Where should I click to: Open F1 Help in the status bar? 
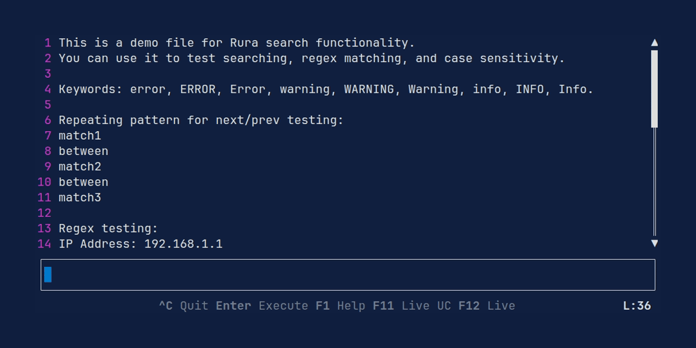tap(340, 306)
